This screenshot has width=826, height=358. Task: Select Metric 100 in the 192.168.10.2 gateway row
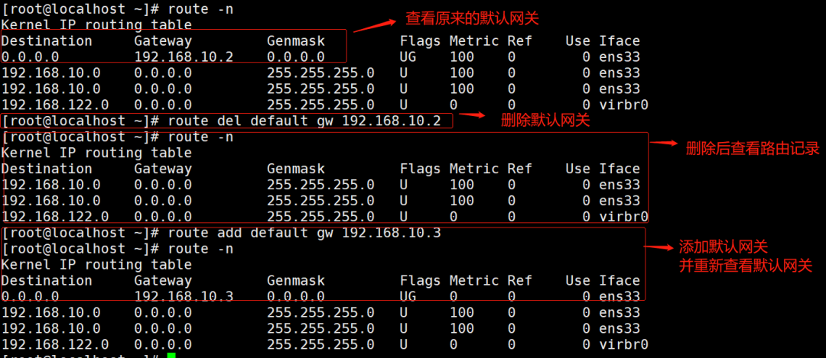(462, 56)
